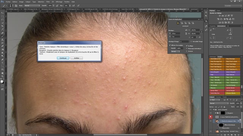Image resolution: width=243 pixels, height=136 pixels.
Task: Select the Brush tool in toolbox
Action: 2,36
